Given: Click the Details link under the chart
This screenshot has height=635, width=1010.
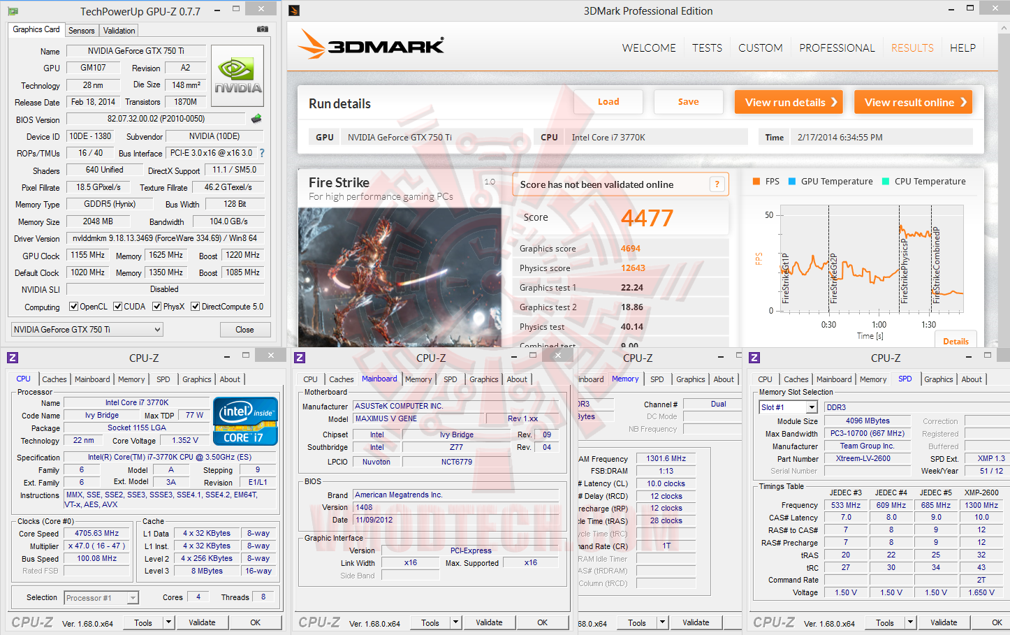Looking at the screenshot, I should coord(956,341).
